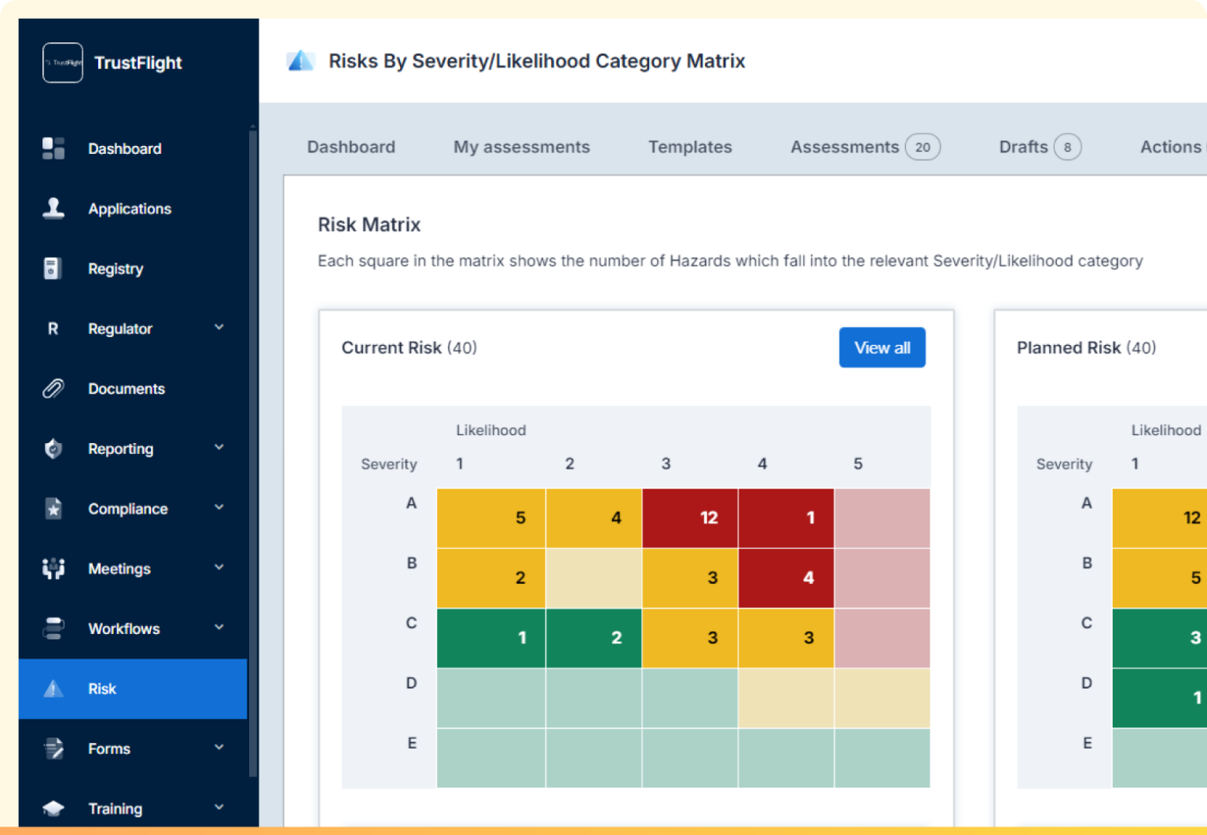The height and width of the screenshot is (835, 1207).
Task: Click the TrustFlight logo
Action: click(62, 63)
